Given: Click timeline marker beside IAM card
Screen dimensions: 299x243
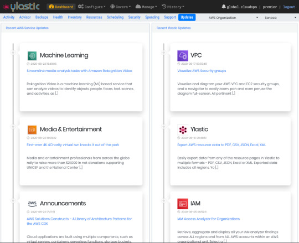Looking at the screenshot, I should [163, 200].
